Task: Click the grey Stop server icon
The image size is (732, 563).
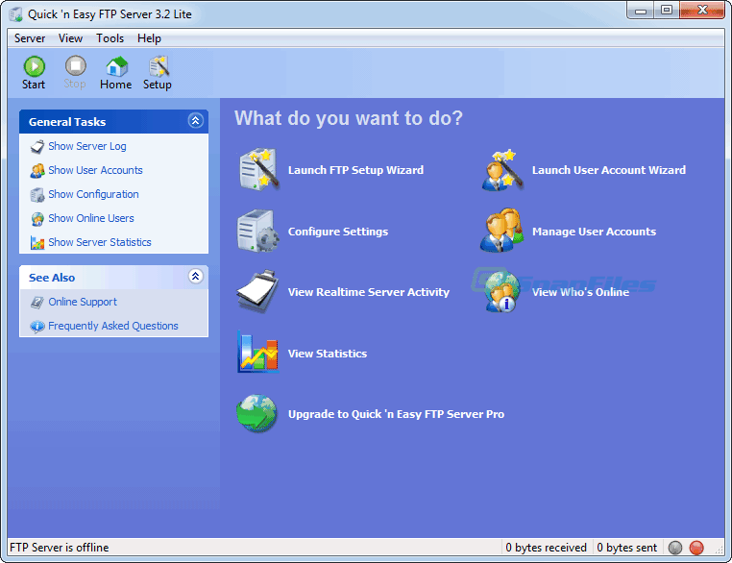Action: tap(75, 66)
